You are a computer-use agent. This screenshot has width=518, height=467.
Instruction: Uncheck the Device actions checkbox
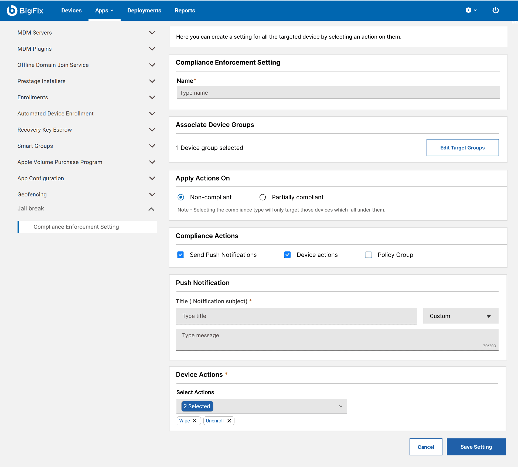(x=287, y=255)
